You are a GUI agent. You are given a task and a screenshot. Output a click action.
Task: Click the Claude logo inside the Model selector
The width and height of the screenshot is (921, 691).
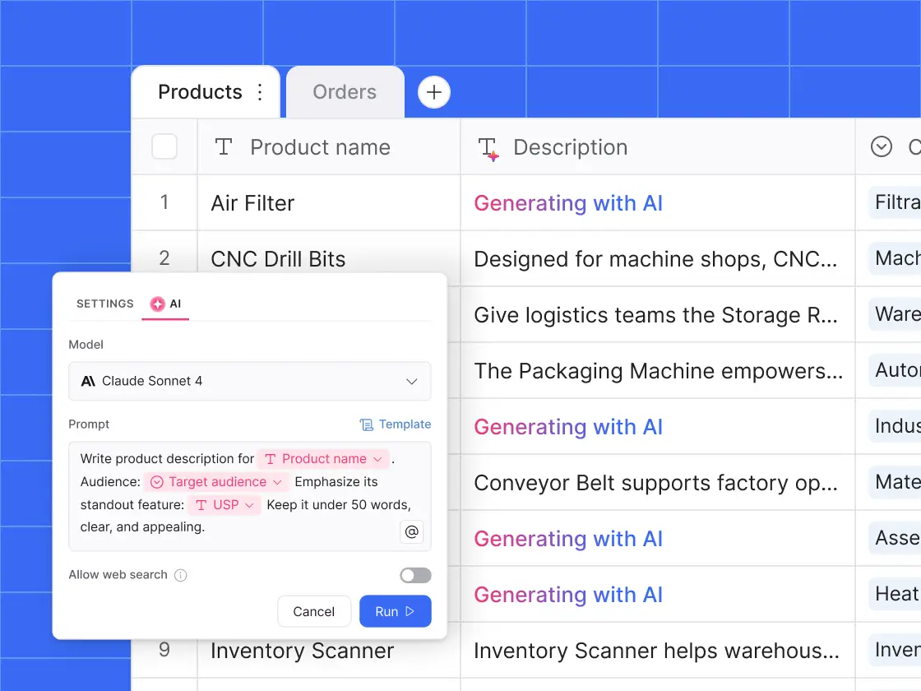pyautogui.click(x=86, y=381)
